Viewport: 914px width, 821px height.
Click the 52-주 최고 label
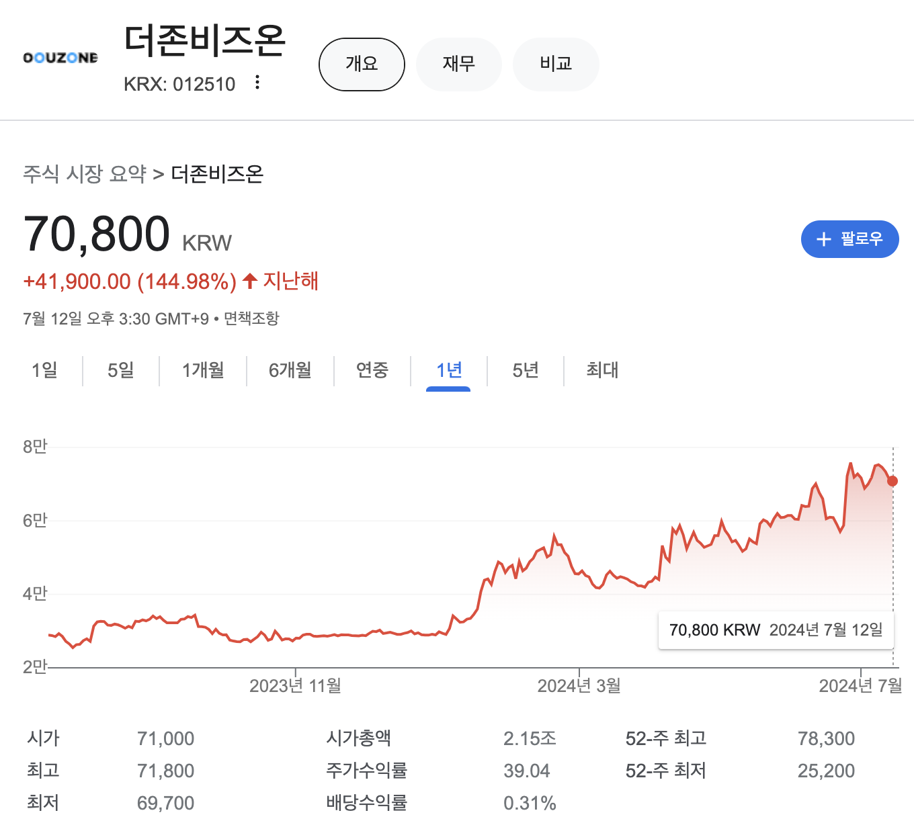pyautogui.click(x=666, y=738)
